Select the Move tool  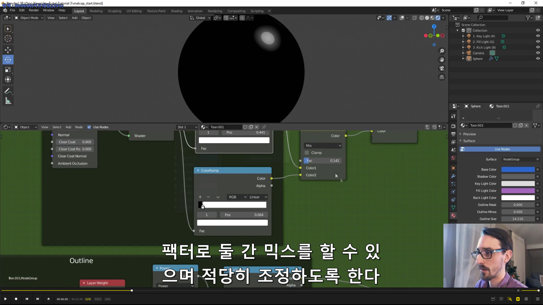click(8, 50)
